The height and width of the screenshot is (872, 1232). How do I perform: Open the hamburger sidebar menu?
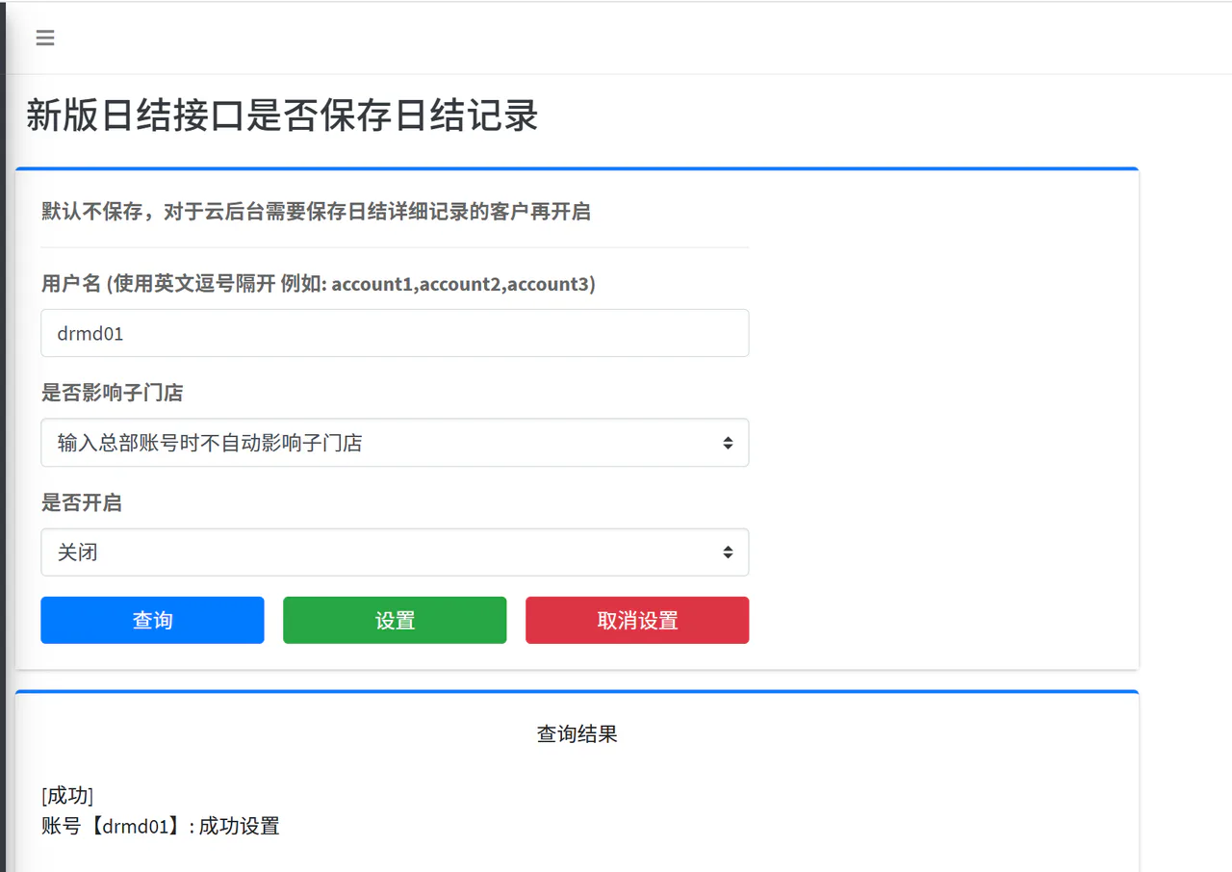pyautogui.click(x=45, y=38)
